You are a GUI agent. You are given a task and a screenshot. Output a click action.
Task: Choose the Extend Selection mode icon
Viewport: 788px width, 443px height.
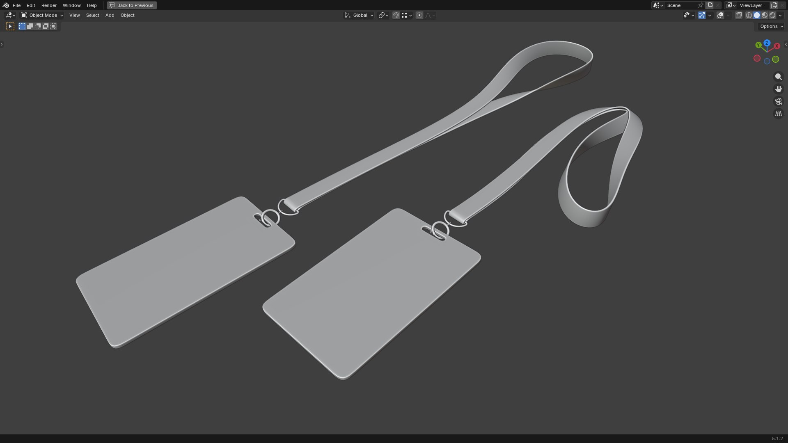(30, 26)
